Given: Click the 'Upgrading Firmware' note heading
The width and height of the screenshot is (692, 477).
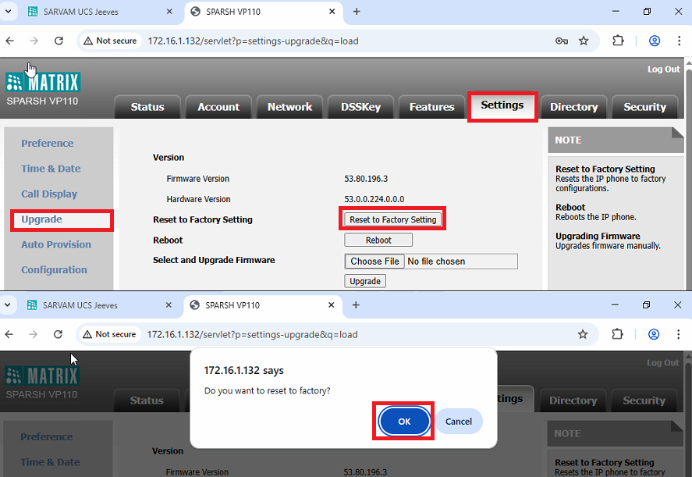Looking at the screenshot, I should point(598,236).
